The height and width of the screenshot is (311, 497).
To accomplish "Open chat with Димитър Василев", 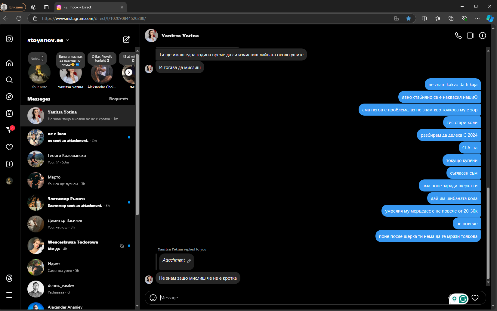I will (78, 224).
